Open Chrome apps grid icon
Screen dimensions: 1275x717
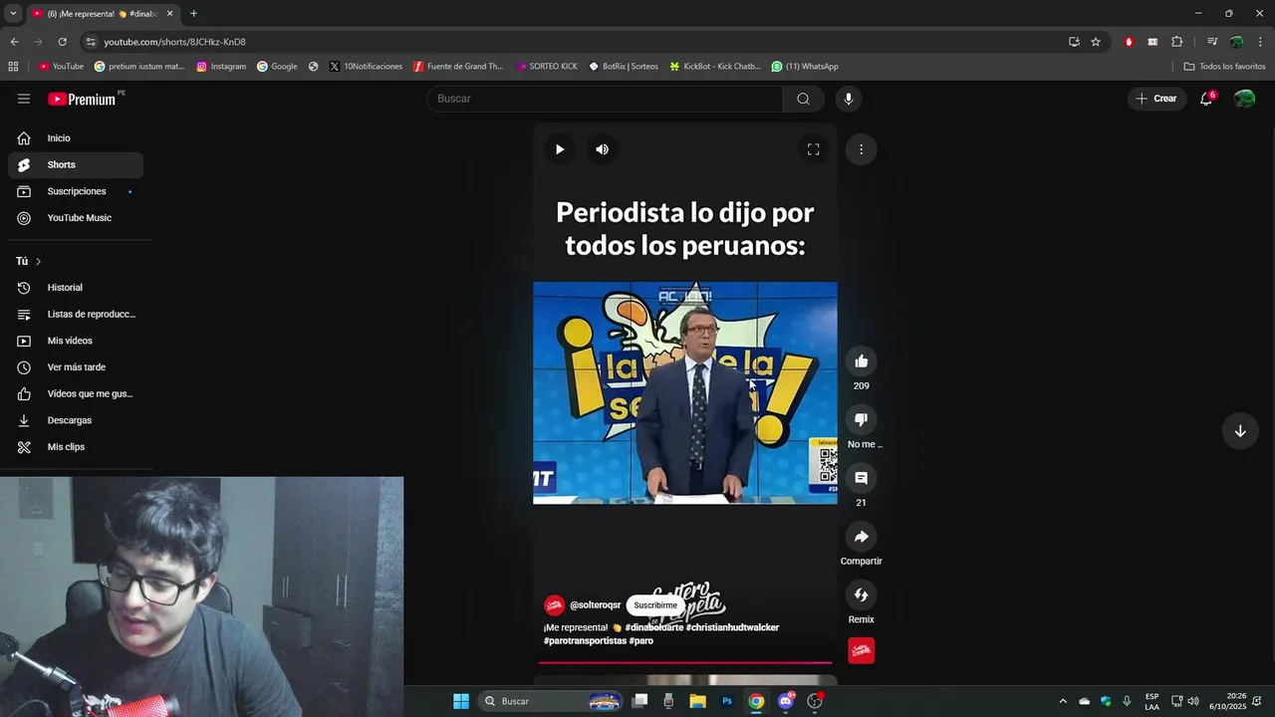tap(13, 67)
